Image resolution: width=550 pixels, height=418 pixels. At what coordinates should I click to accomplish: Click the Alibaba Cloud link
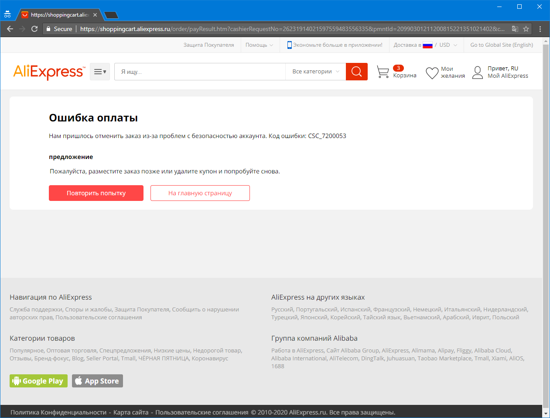492,351
